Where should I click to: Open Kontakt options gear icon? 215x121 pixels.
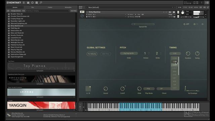tap(32, 3)
